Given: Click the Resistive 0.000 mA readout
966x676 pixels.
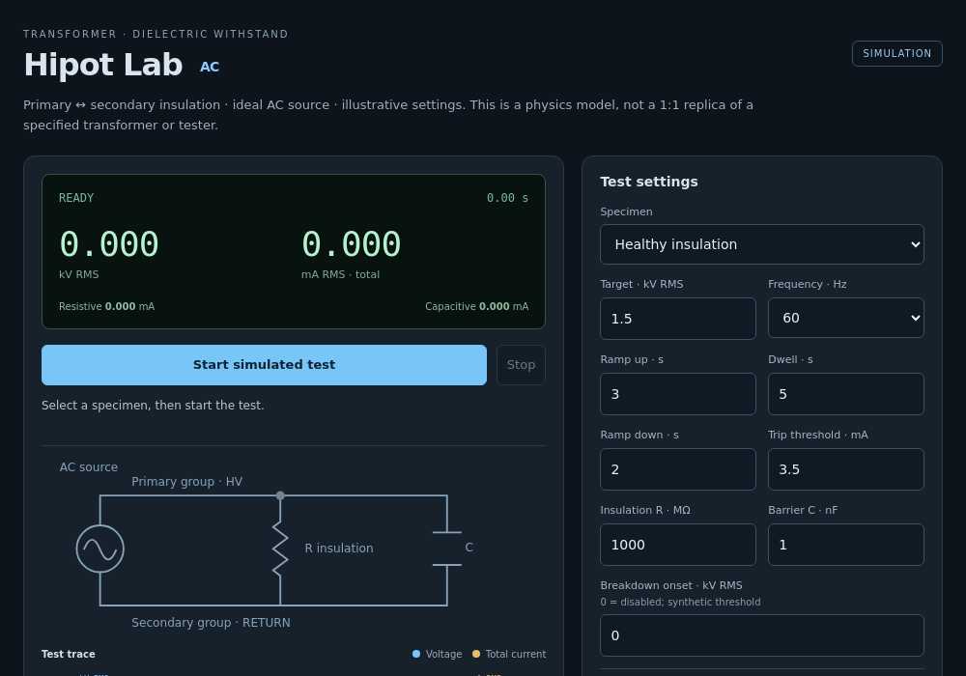Looking at the screenshot, I should (106, 306).
